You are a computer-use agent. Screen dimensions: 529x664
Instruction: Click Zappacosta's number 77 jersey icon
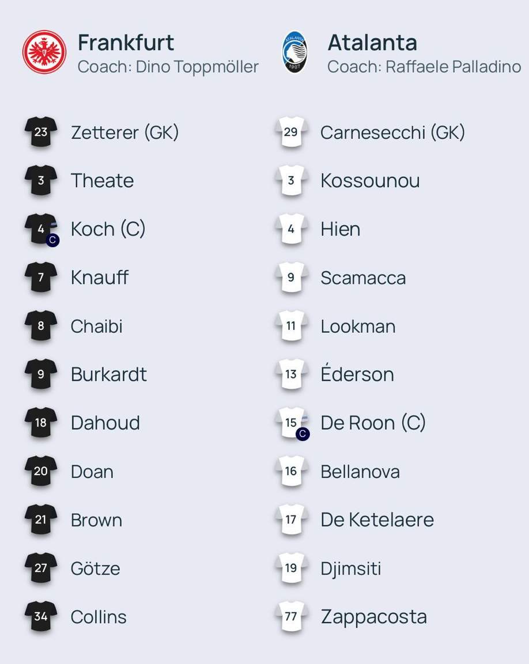click(291, 617)
